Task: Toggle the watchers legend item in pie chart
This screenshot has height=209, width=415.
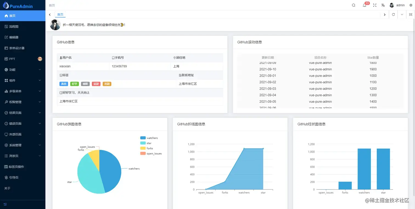Action: tap(149, 138)
